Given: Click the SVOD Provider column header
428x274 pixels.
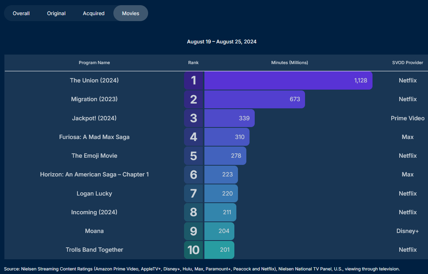Looking at the screenshot, I should point(408,63).
